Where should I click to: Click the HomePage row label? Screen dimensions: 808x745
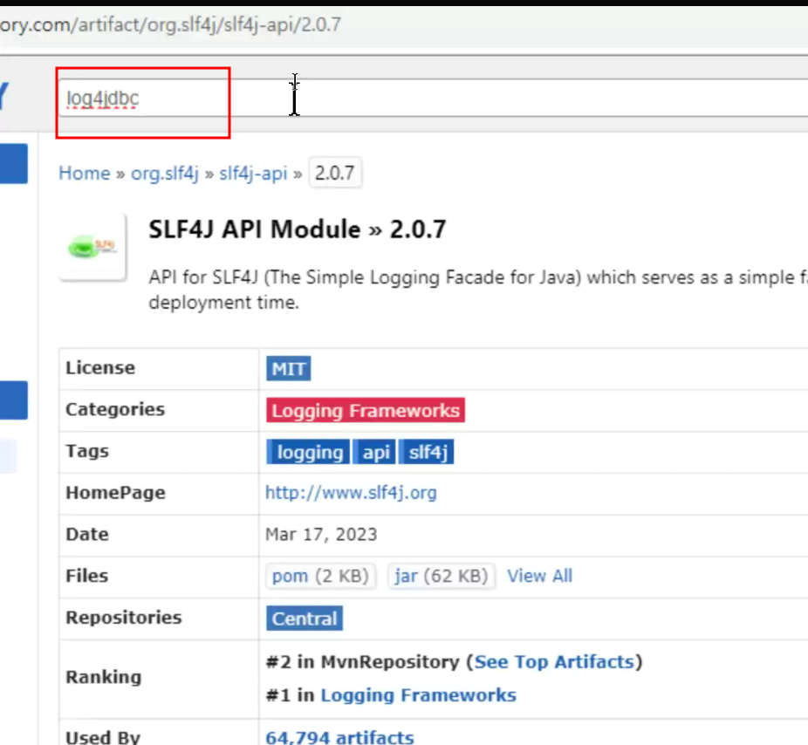pyautogui.click(x=115, y=493)
